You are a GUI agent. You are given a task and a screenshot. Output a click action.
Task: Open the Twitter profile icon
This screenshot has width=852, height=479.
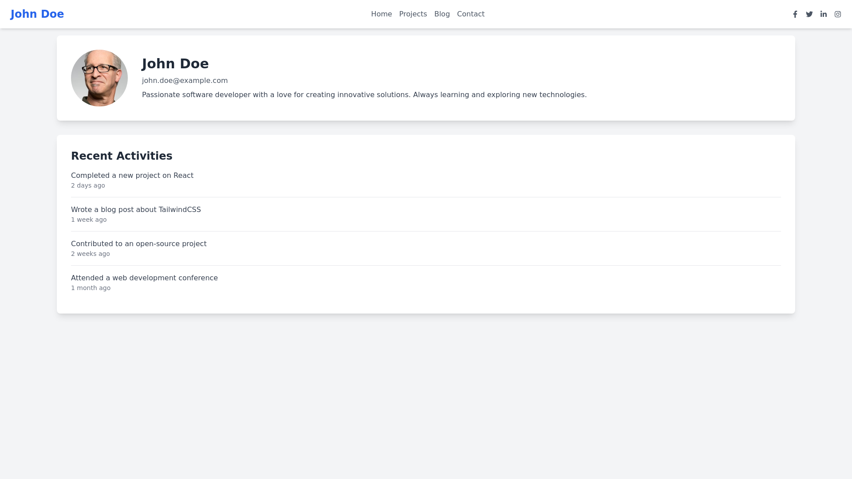click(809, 14)
